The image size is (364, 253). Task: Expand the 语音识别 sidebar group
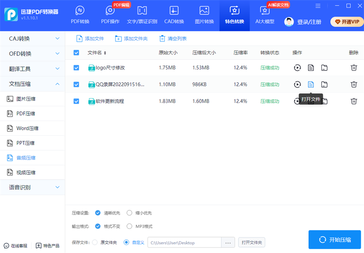(x=32, y=187)
